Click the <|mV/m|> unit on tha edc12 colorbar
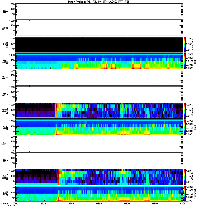Image resolution: width=198 pixels, height=211 pixels. tap(192, 45)
